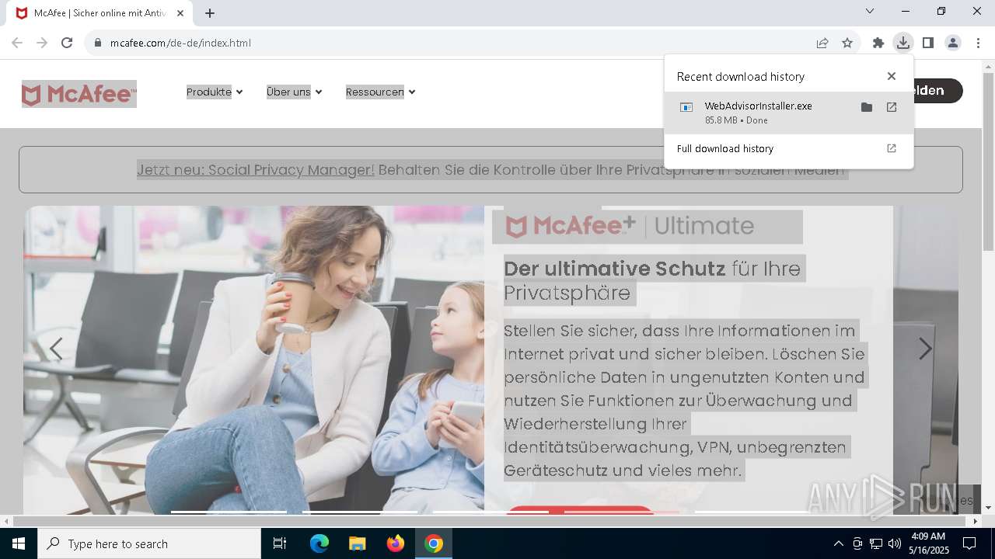The image size is (995, 559).
Task: Bookmark this page with the star icon
Action: [x=847, y=43]
